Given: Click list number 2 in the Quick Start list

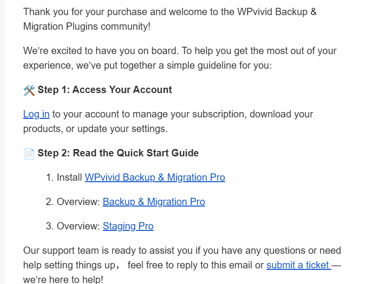Looking at the screenshot, I should coord(49,202).
